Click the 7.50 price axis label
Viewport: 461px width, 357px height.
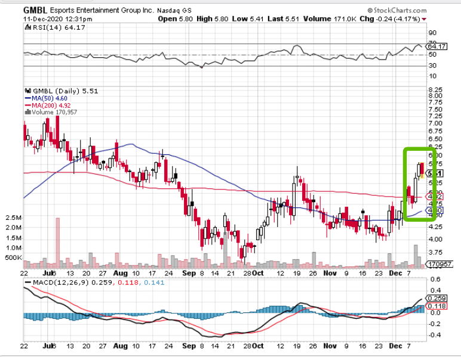(435, 110)
